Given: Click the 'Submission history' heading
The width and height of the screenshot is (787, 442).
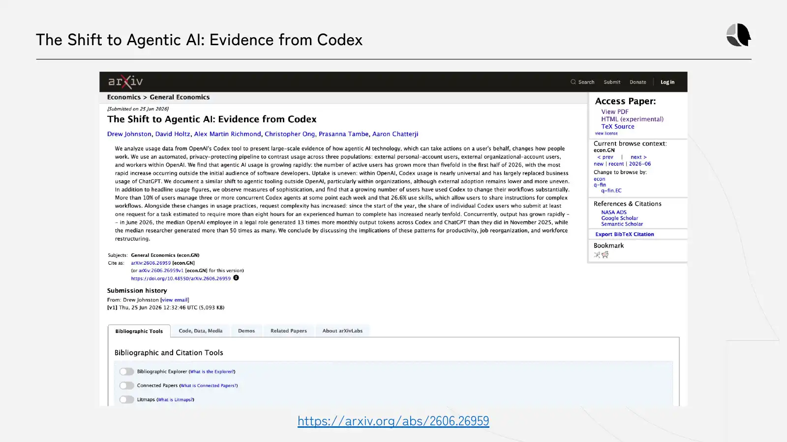Looking at the screenshot, I should (x=137, y=291).
